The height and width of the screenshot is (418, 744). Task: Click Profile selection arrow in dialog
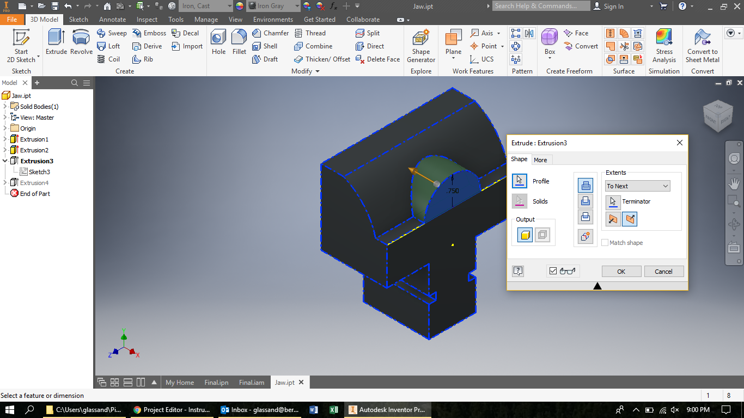tap(520, 181)
